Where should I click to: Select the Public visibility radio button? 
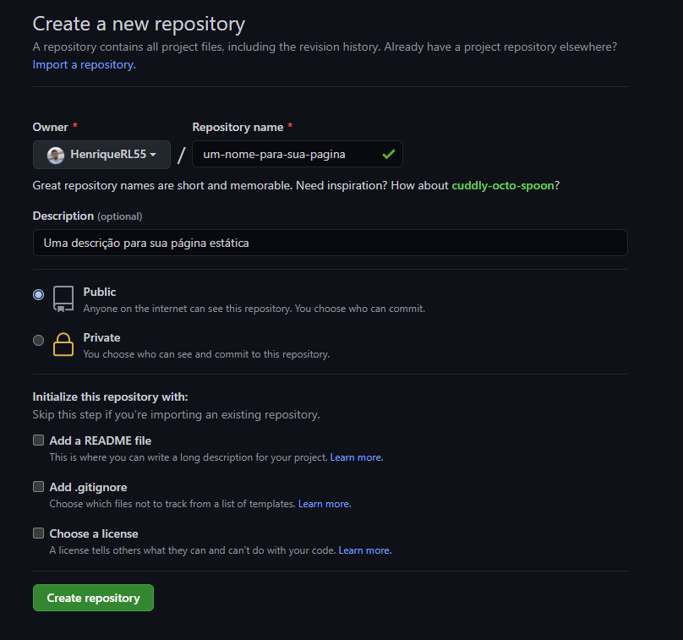[38, 295]
